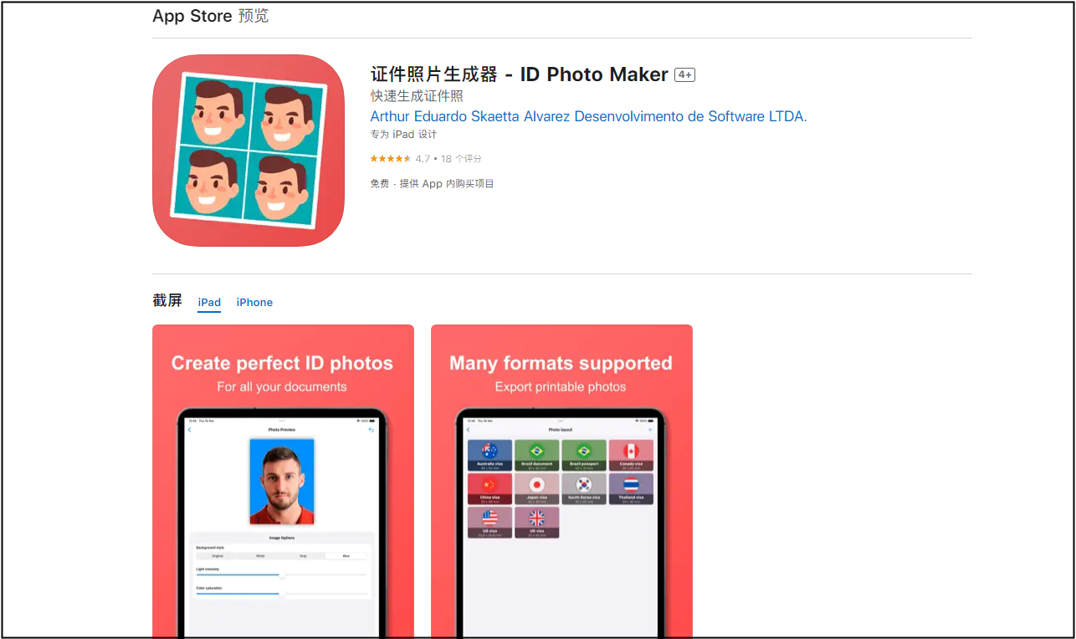Click the ID Photo Maker app icon

pyautogui.click(x=249, y=151)
